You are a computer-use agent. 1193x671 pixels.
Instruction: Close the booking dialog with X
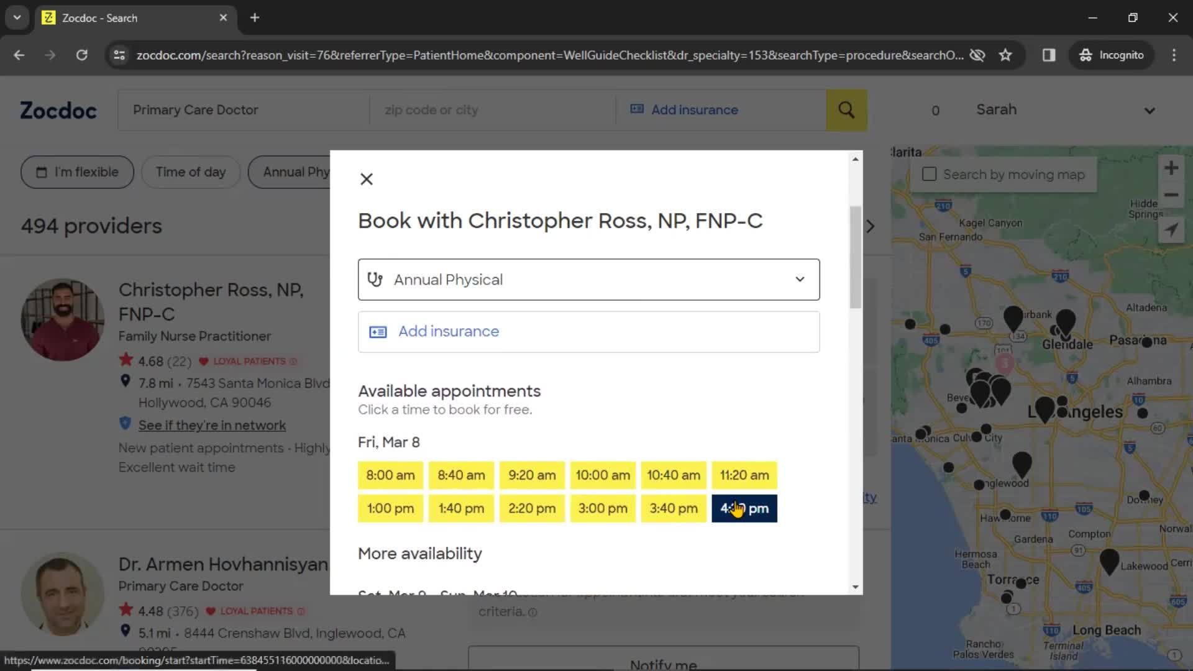pyautogui.click(x=367, y=180)
